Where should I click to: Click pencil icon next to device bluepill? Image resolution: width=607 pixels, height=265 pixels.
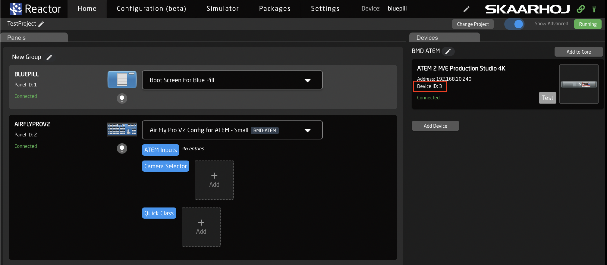click(x=466, y=9)
